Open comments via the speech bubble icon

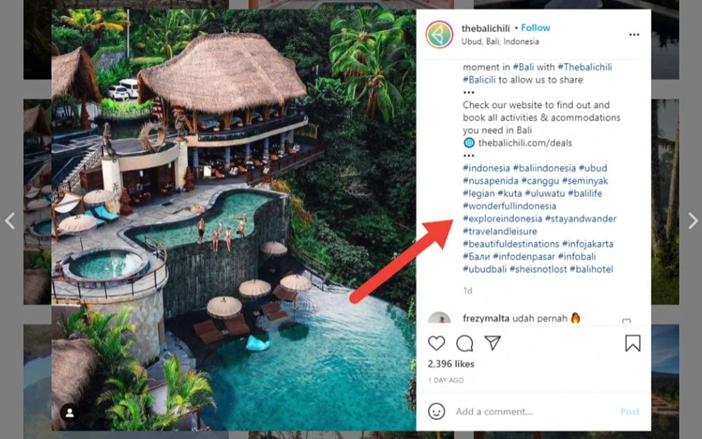[x=463, y=344]
